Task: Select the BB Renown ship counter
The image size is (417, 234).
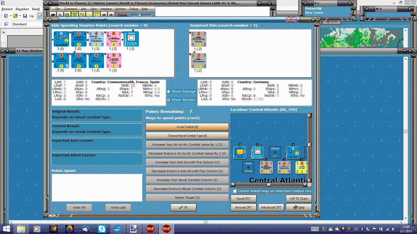Action: coord(79,39)
